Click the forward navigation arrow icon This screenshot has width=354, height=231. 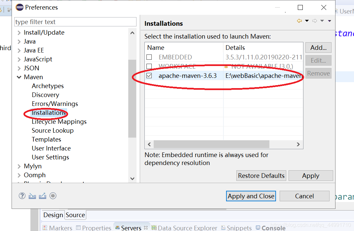(314, 21)
